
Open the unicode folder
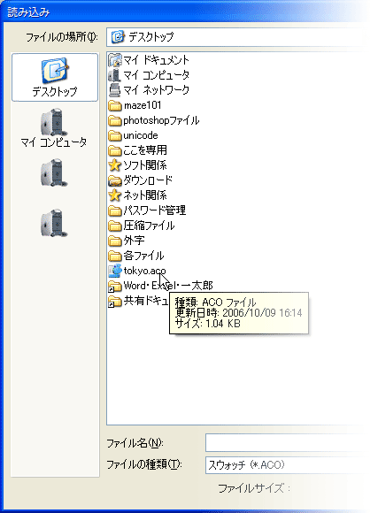133,135
